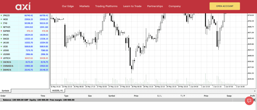Viewport: 257px width, 110px height.
Task: Click the 8639.80 price axis label
Action: pyautogui.click(x=250, y=44)
